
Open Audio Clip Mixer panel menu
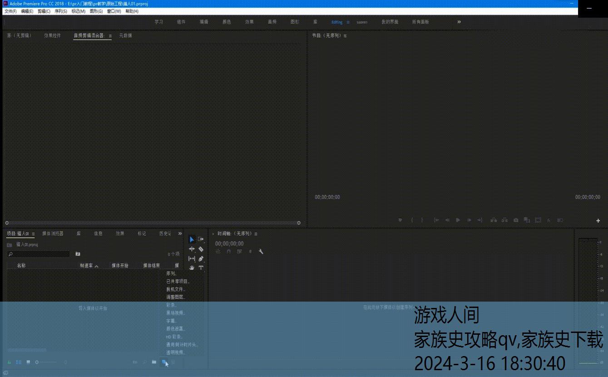[110, 36]
